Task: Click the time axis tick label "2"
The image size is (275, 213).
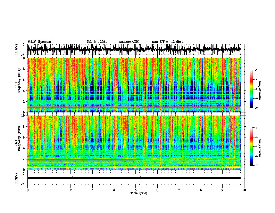Action: [71, 190]
